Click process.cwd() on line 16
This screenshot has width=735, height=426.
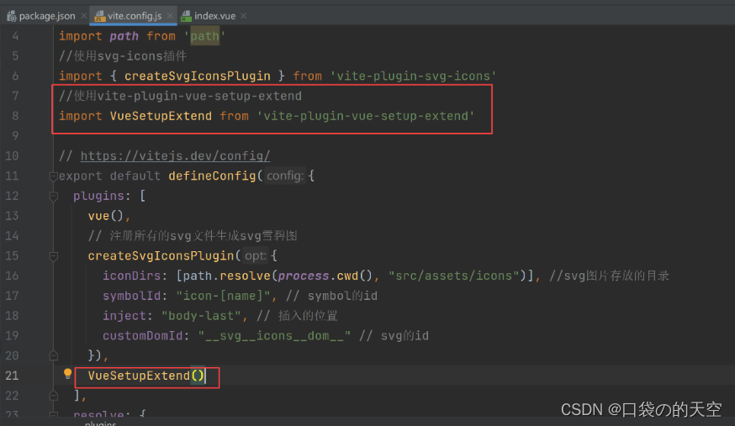click(325, 276)
